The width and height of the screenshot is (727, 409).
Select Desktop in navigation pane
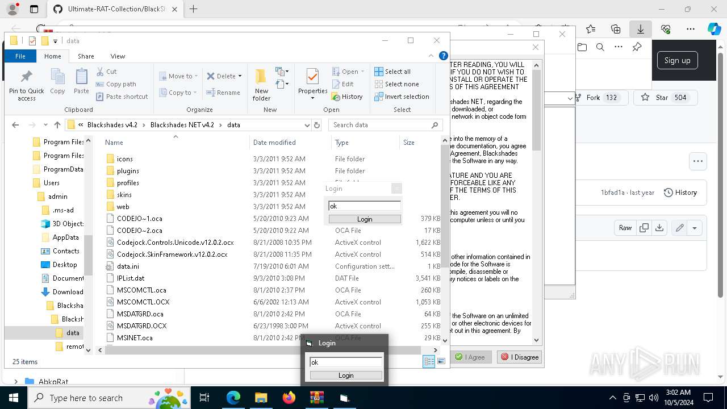[65, 265]
